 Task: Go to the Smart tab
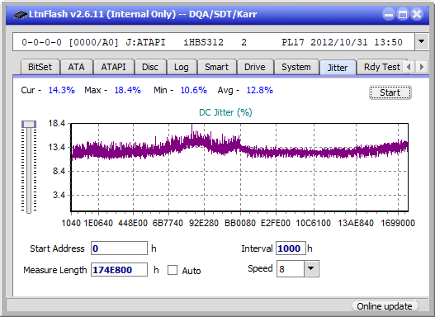(216, 67)
